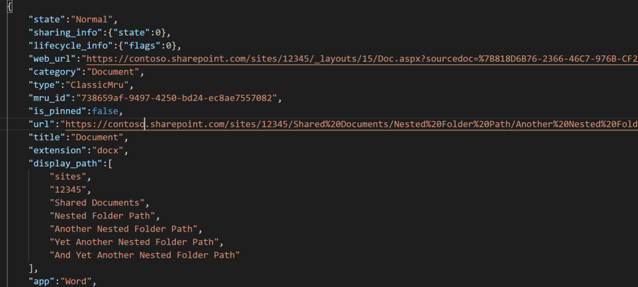
Task: Click the false value of is_pinned
Action: tap(105, 111)
